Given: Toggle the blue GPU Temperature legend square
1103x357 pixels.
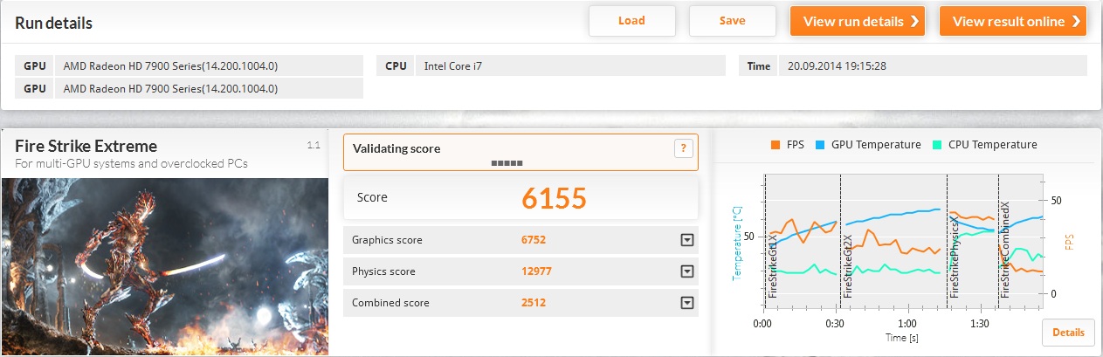Looking at the screenshot, I should (820, 145).
